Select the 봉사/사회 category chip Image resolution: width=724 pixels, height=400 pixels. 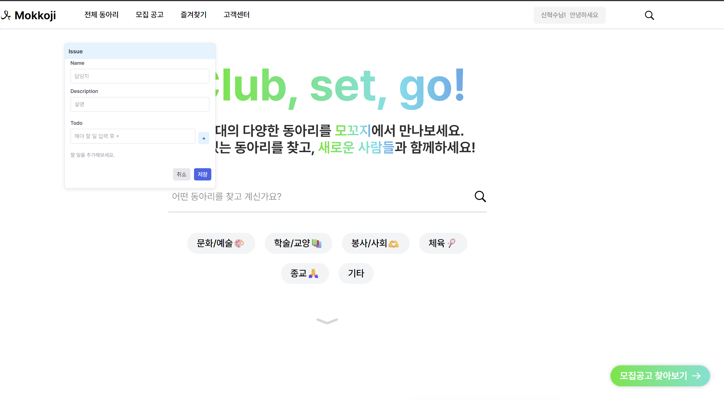tap(375, 243)
